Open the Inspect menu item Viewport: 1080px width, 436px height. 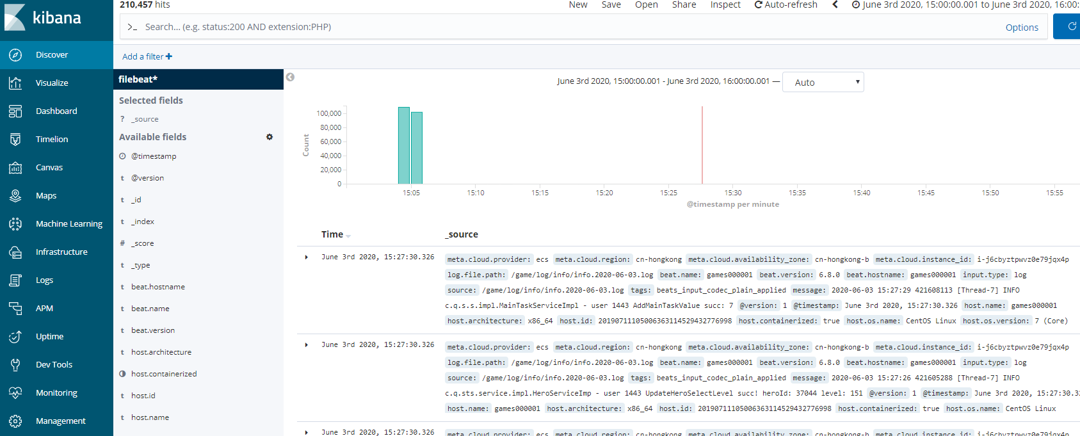pyautogui.click(x=725, y=4)
